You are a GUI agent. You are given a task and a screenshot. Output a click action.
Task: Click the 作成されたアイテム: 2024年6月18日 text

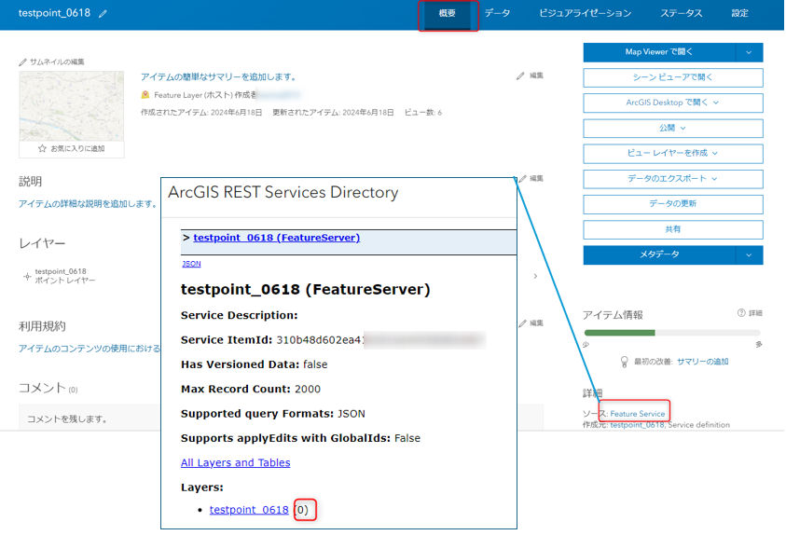click(x=201, y=113)
